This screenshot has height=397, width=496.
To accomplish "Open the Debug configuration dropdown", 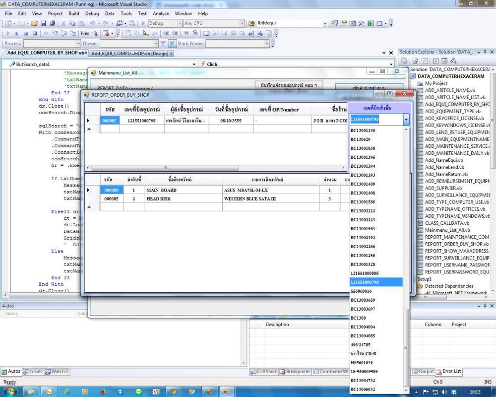I will click(x=180, y=23).
